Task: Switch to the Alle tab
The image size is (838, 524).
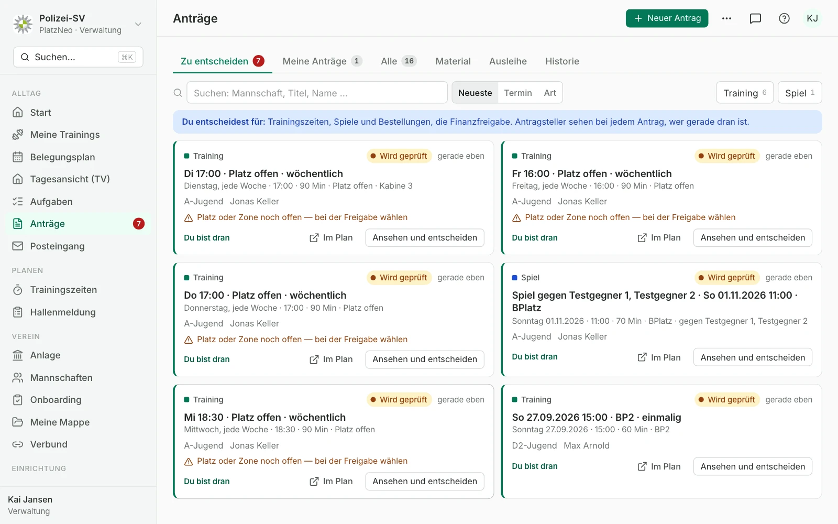Action: tap(399, 61)
